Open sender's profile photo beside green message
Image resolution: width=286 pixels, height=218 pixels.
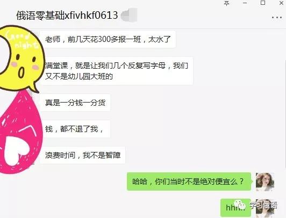[265, 182]
